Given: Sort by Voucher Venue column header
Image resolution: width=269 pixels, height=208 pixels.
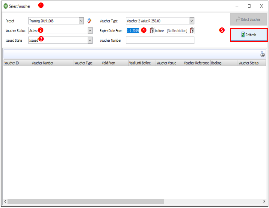Looking at the screenshot, I should tap(170, 63).
